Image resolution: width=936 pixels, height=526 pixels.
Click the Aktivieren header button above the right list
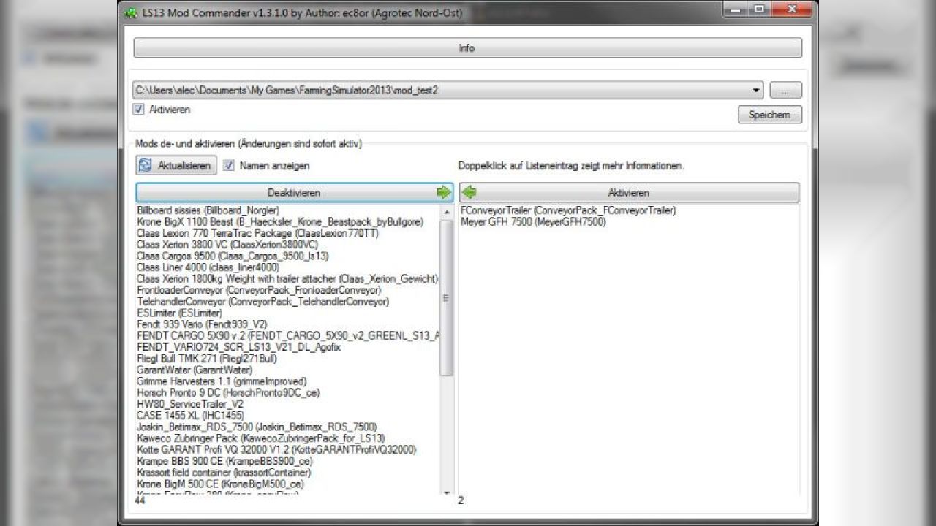[x=629, y=193]
